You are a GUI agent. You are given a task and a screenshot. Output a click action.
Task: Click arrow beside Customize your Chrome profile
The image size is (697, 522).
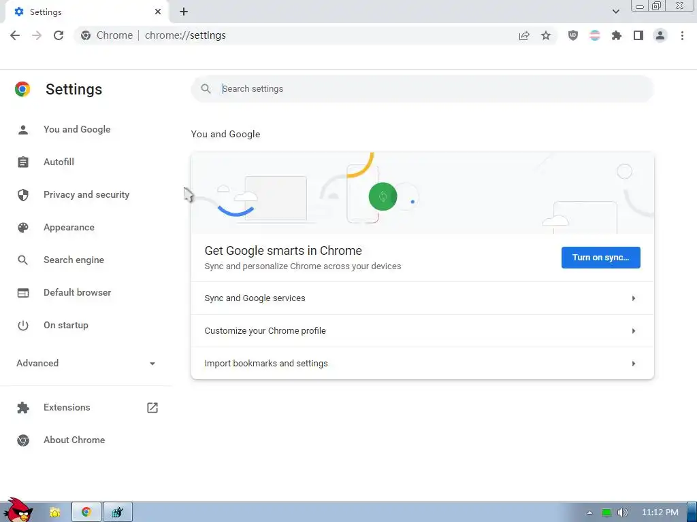click(634, 331)
